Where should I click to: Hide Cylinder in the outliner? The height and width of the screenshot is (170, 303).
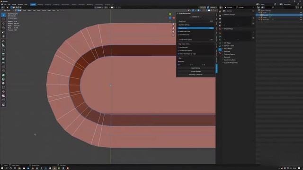[x=301, y=15]
